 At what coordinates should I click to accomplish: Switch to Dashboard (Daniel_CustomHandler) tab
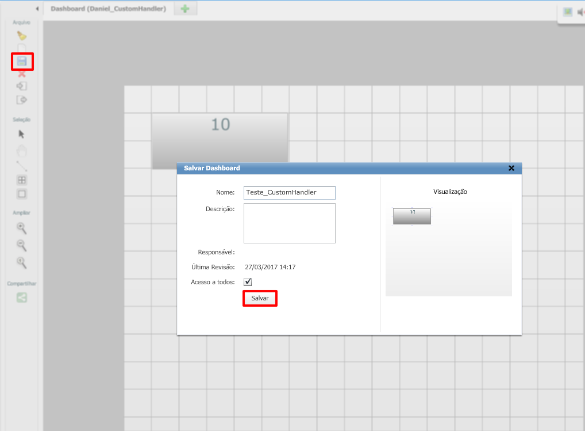click(x=108, y=9)
